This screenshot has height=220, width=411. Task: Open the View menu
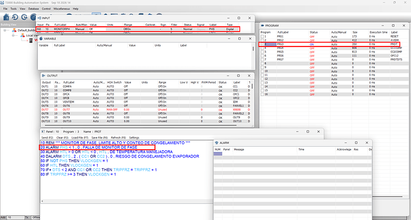coord(23,9)
